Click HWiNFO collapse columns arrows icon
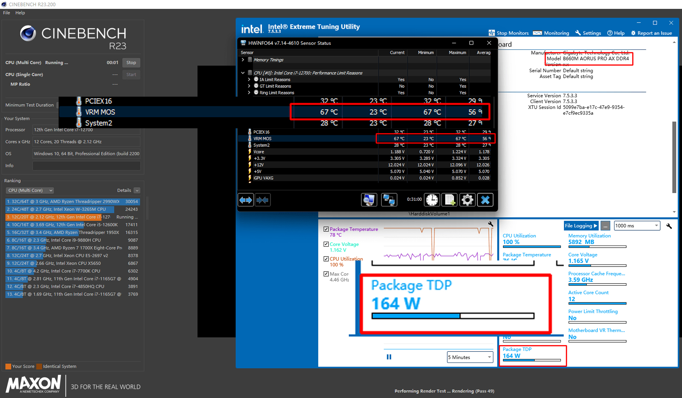Image resolution: width=682 pixels, height=398 pixels. [x=262, y=200]
